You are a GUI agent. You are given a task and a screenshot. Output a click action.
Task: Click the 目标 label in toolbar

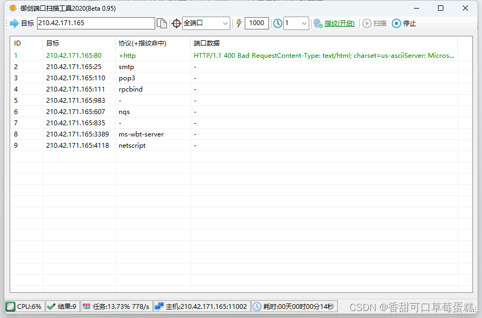28,24
